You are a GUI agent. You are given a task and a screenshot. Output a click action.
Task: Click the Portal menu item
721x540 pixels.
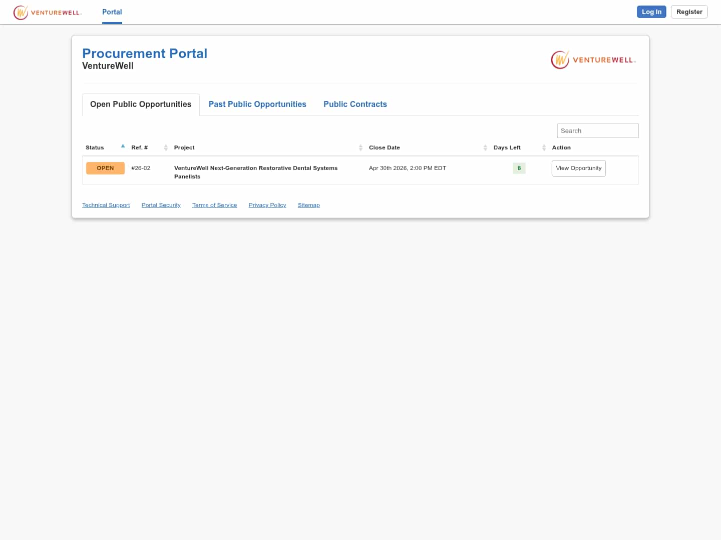click(x=112, y=12)
